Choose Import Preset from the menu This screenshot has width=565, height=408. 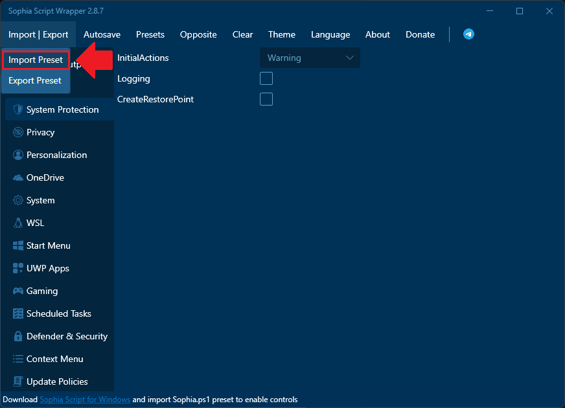click(x=36, y=60)
